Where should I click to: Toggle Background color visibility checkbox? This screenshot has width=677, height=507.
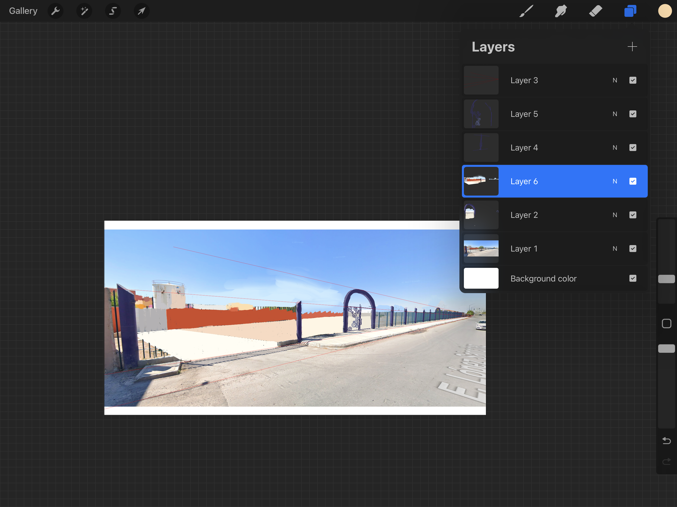coord(633,278)
